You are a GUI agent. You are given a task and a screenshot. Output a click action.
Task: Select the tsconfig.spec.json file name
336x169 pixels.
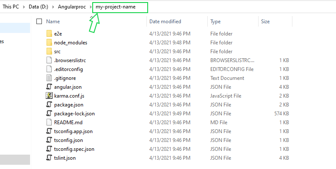pyautogui.click(x=74, y=149)
